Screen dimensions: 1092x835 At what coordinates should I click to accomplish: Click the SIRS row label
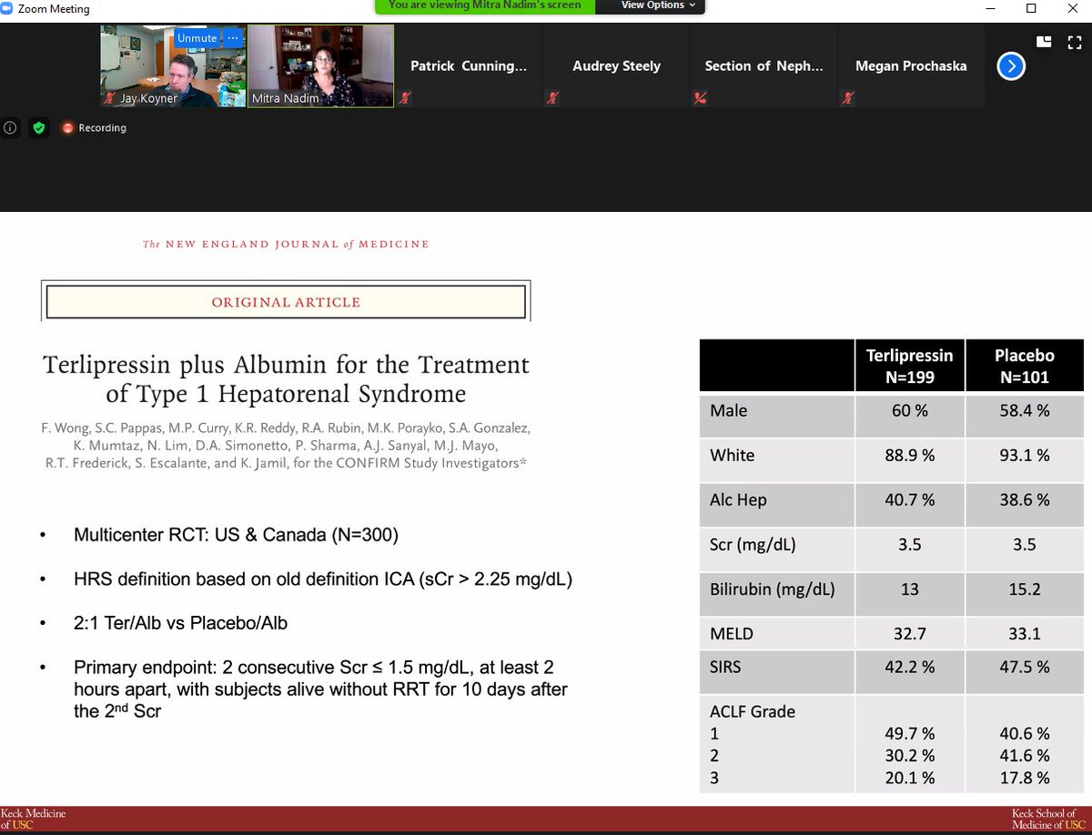click(726, 667)
